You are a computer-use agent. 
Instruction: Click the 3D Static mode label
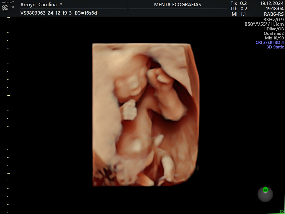[x=275, y=47]
